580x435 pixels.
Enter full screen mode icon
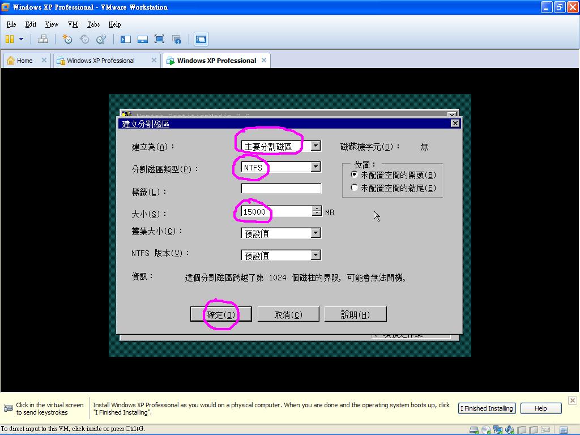pos(159,39)
